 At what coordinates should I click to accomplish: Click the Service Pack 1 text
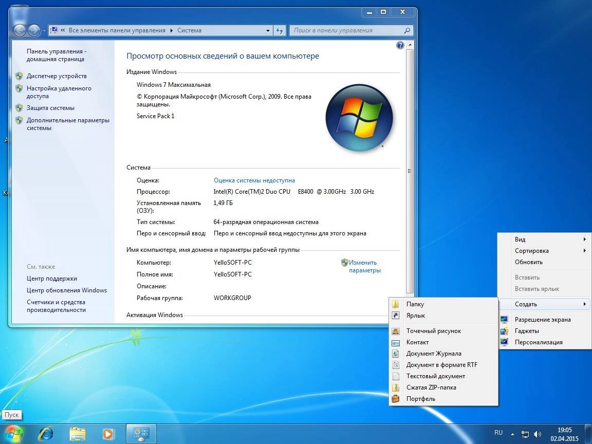tap(156, 116)
